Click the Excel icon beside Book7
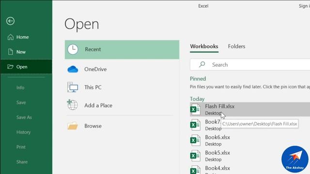The height and width of the screenshot is (174, 310). (x=195, y=125)
